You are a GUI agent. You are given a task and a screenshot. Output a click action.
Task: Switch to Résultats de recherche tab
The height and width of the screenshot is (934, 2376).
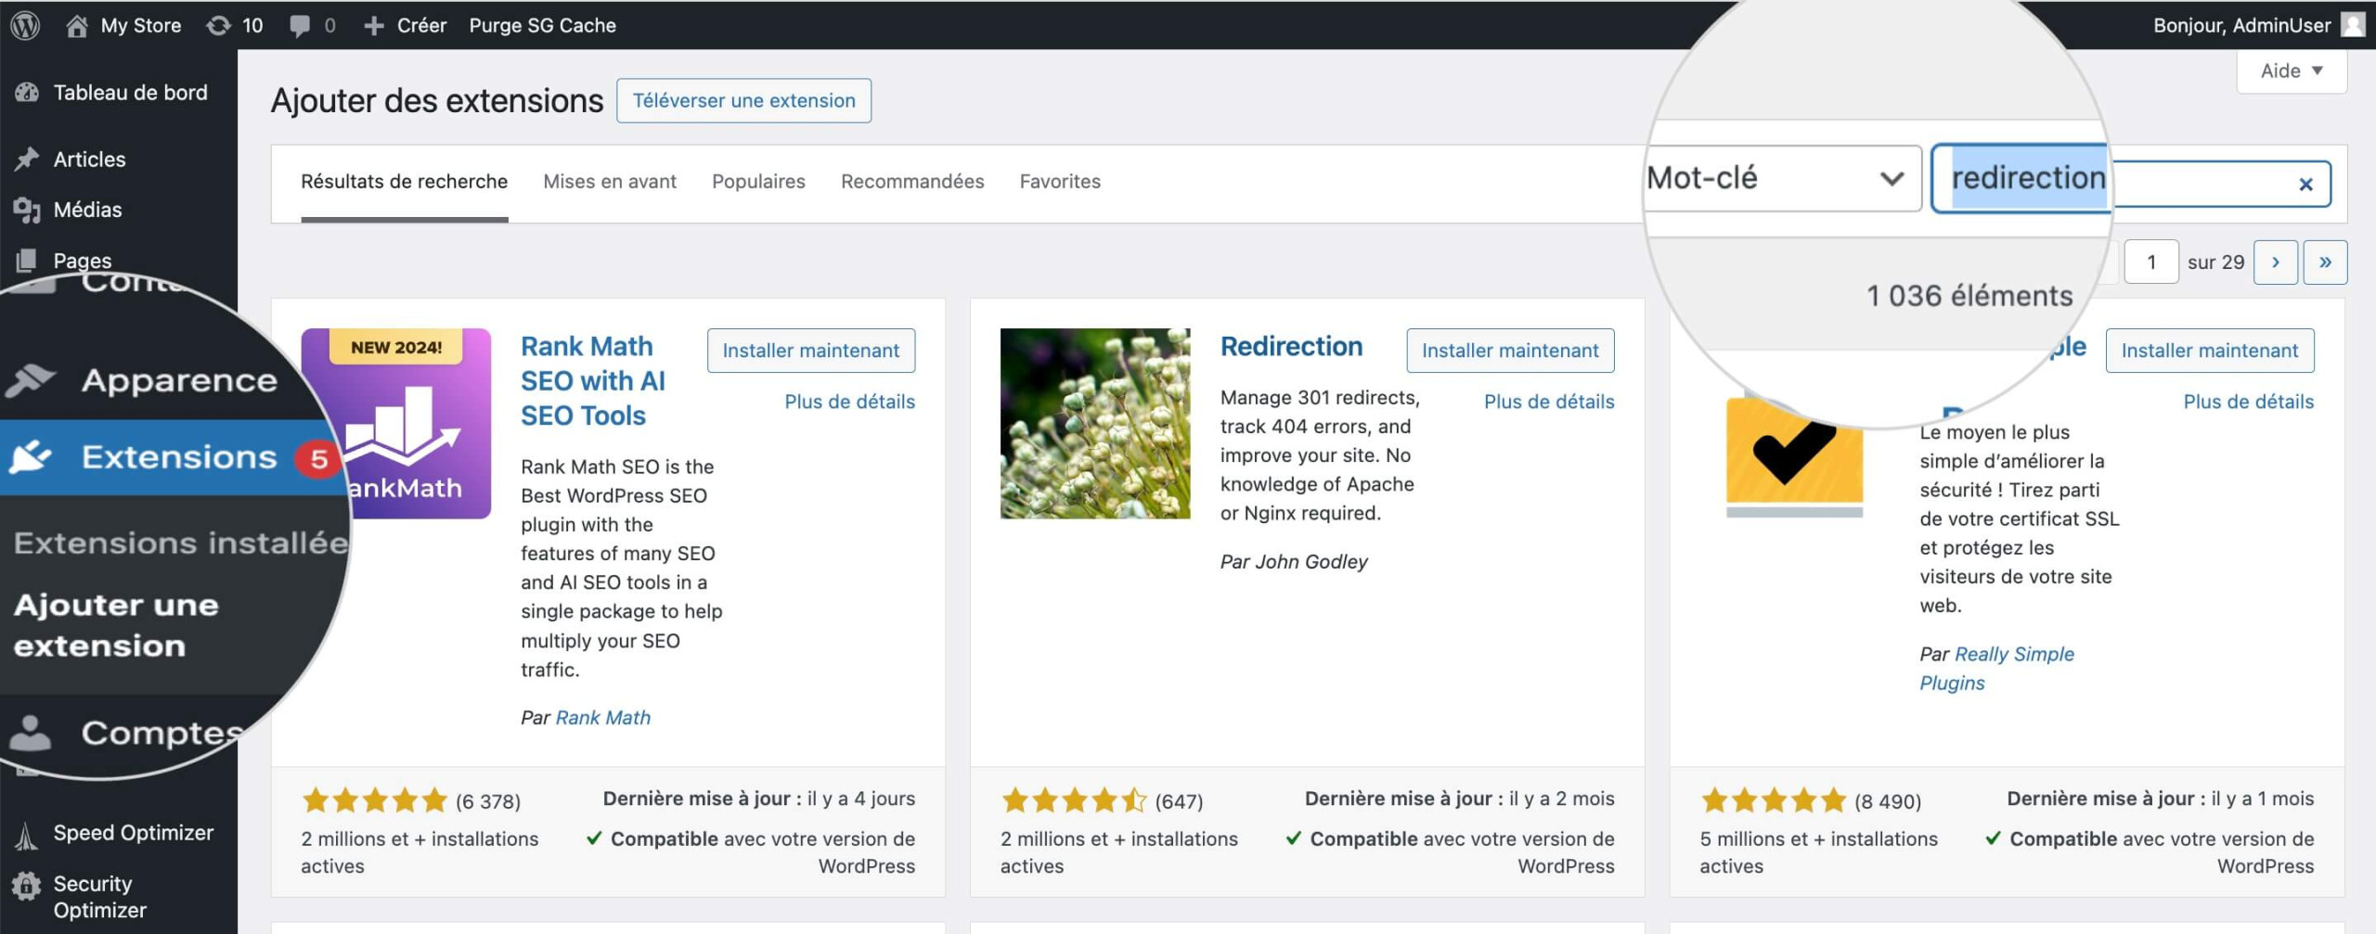click(x=404, y=182)
